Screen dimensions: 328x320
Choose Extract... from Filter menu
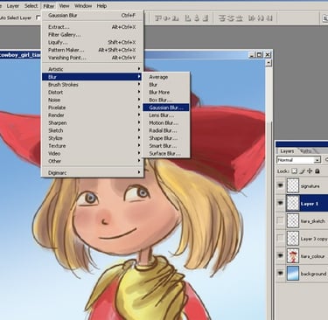click(92, 27)
